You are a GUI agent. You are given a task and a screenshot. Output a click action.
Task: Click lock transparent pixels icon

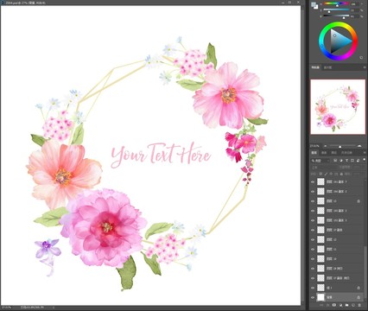click(x=320, y=174)
